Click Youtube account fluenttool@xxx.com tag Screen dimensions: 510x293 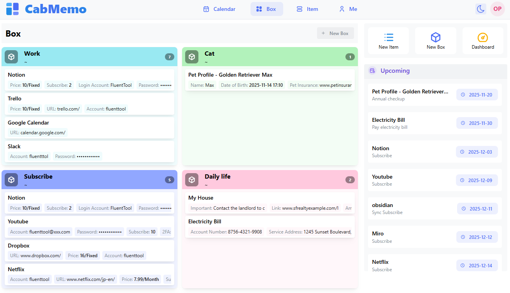point(40,232)
